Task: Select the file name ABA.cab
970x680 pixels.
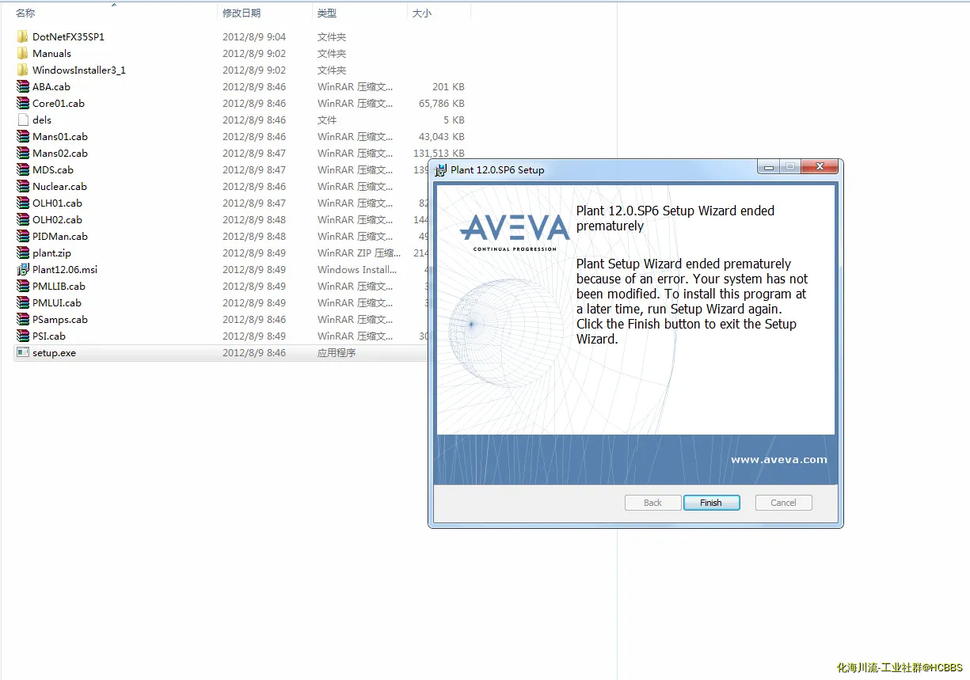Action: [x=51, y=86]
